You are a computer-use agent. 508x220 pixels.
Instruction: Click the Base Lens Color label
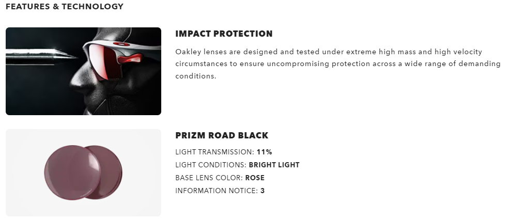click(x=209, y=178)
